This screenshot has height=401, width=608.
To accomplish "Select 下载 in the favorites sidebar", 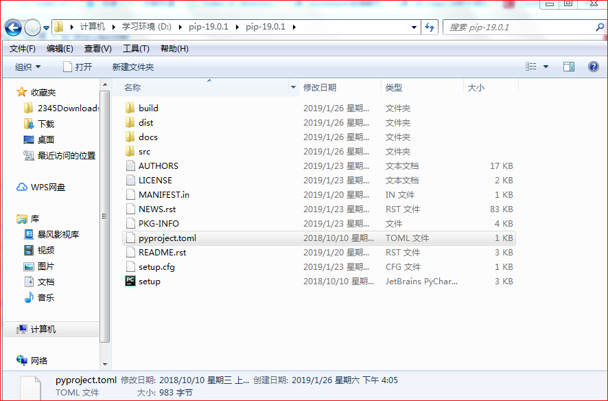I will (43, 124).
